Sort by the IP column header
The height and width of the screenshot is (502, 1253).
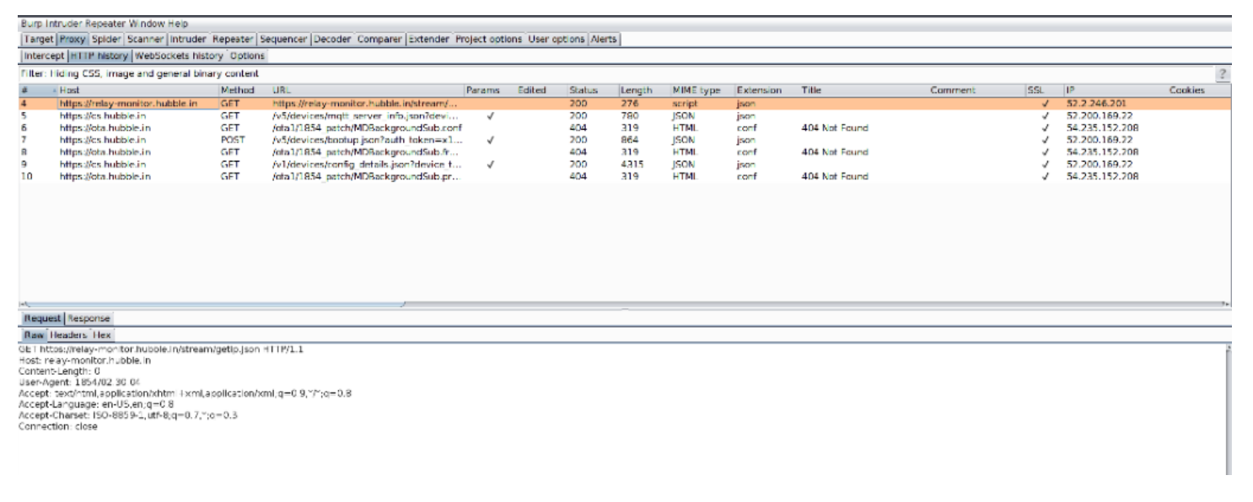click(1115, 90)
